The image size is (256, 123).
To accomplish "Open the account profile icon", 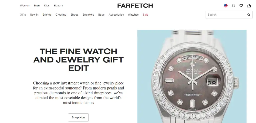I will 233,6.
